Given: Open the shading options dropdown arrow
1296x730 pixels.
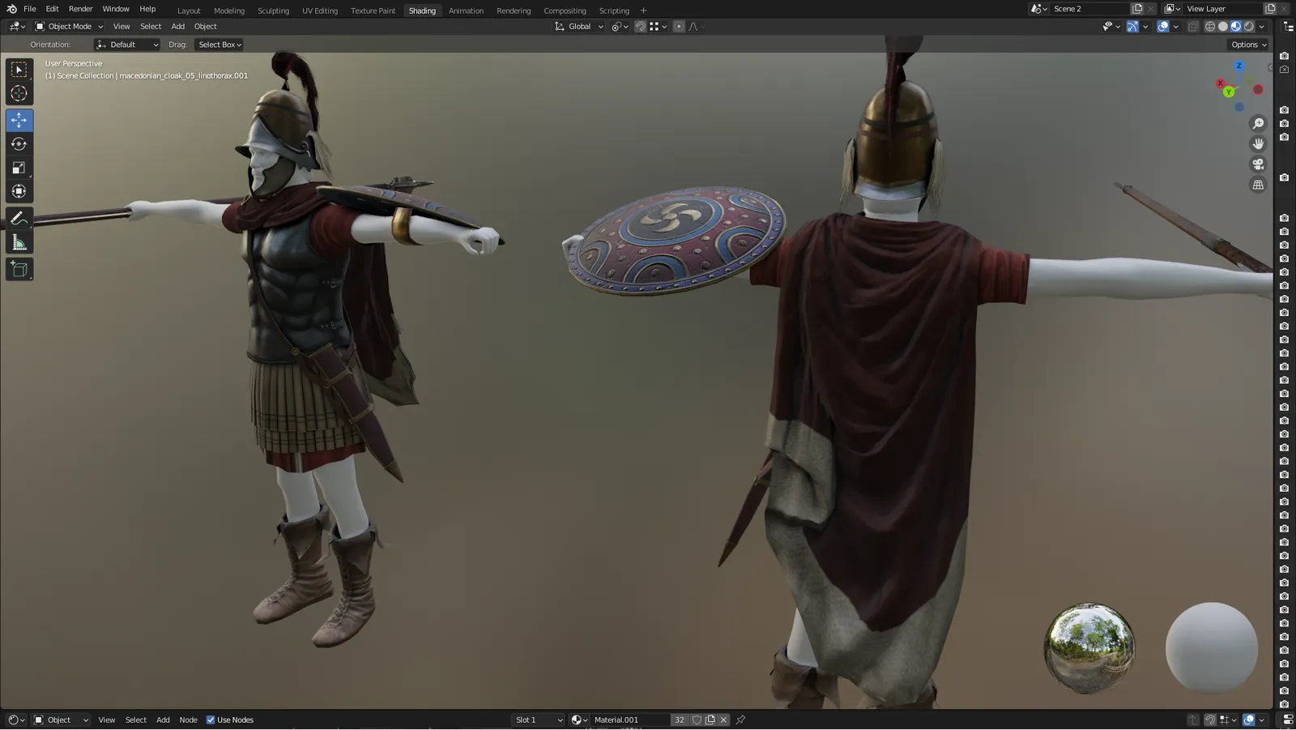Looking at the screenshot, I should [x=1262, y=27].
